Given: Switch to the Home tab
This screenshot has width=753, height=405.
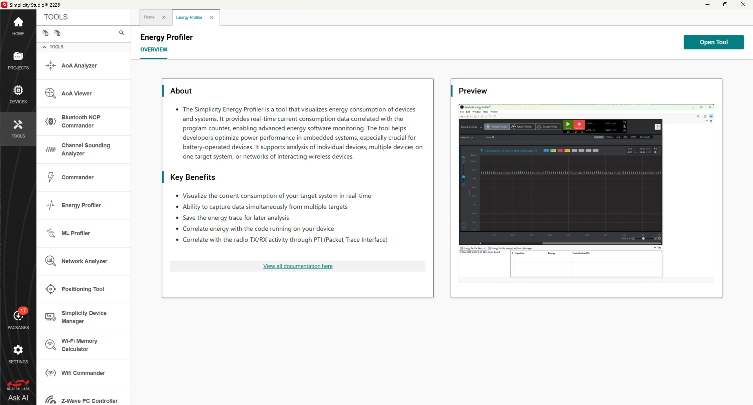Looking at the screenshot, I should click(x=149, y=17).
